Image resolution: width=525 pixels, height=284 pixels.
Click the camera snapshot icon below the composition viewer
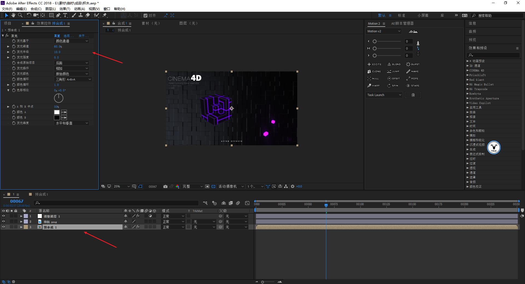165,186
